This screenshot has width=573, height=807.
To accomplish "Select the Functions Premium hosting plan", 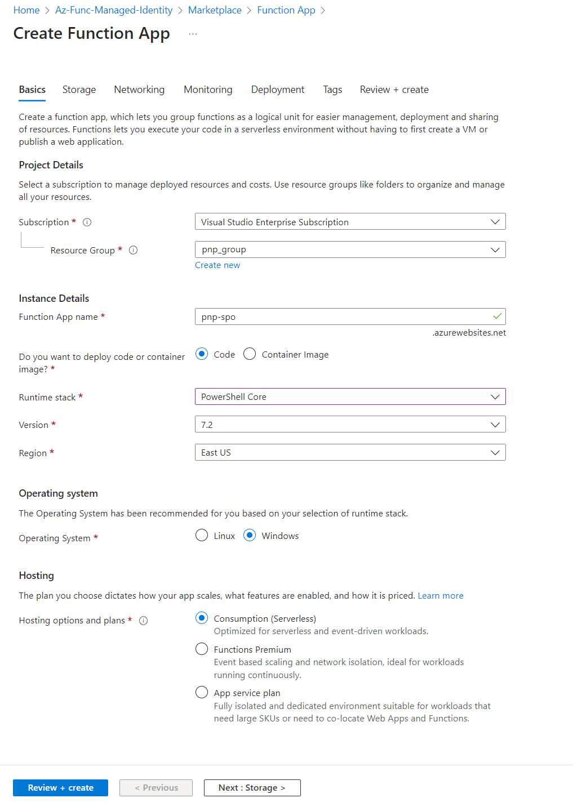I will click(x=202, y=649).
